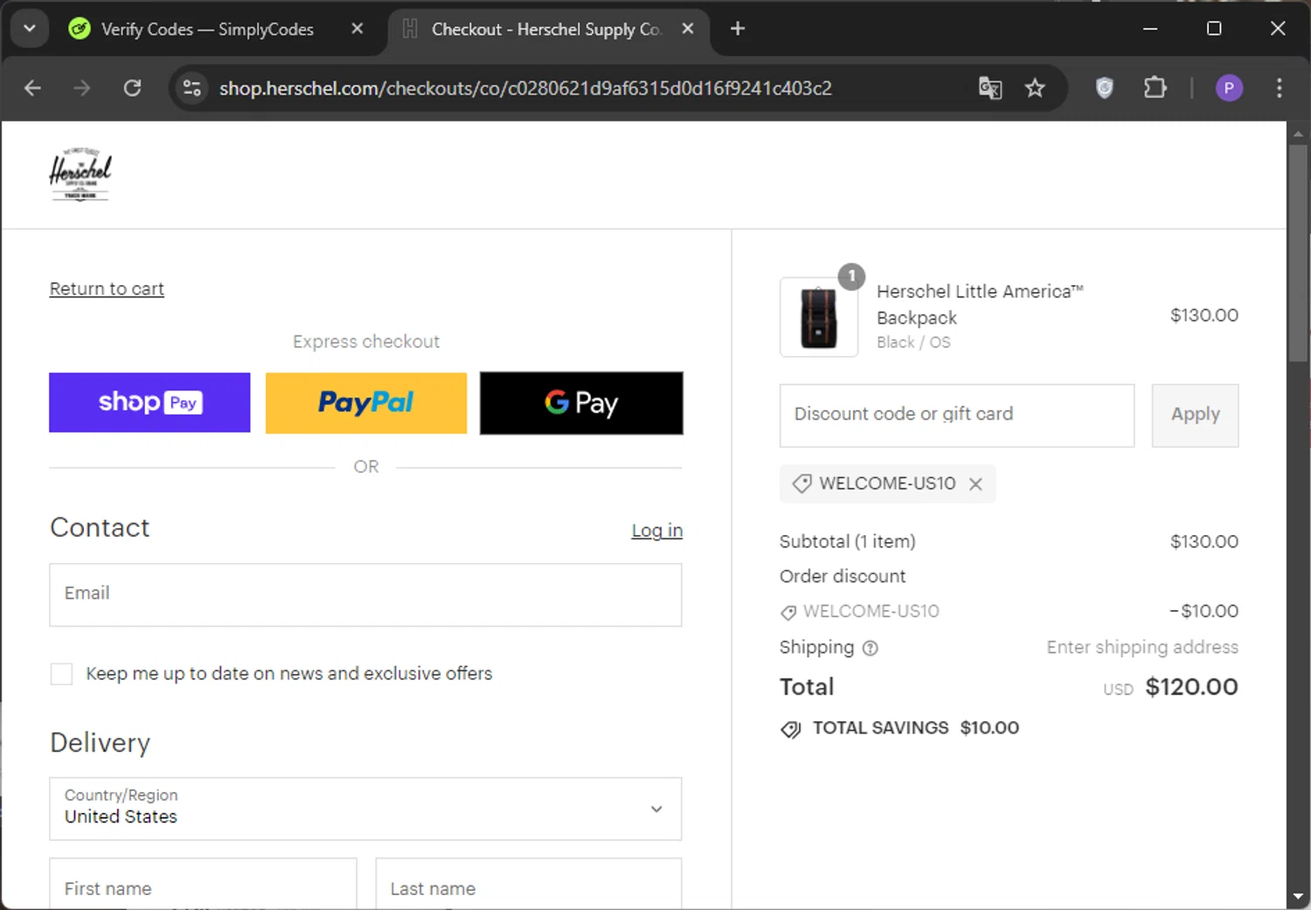Go forward to the next page
The width and height of the screenshot is (1311, 910).
point(82,88)
